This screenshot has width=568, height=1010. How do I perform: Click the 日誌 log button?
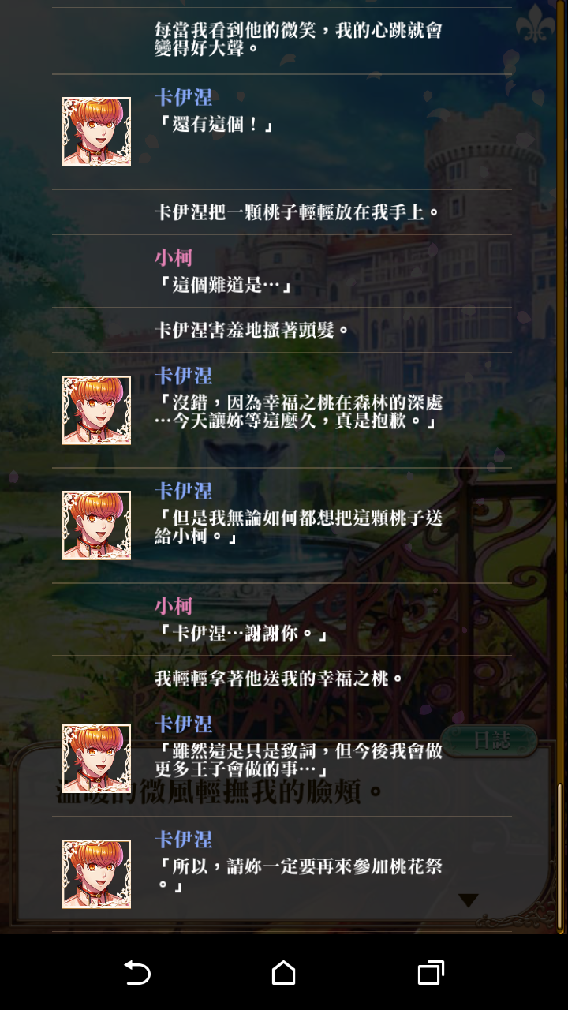pyautogui.click(x=491, y=740)
